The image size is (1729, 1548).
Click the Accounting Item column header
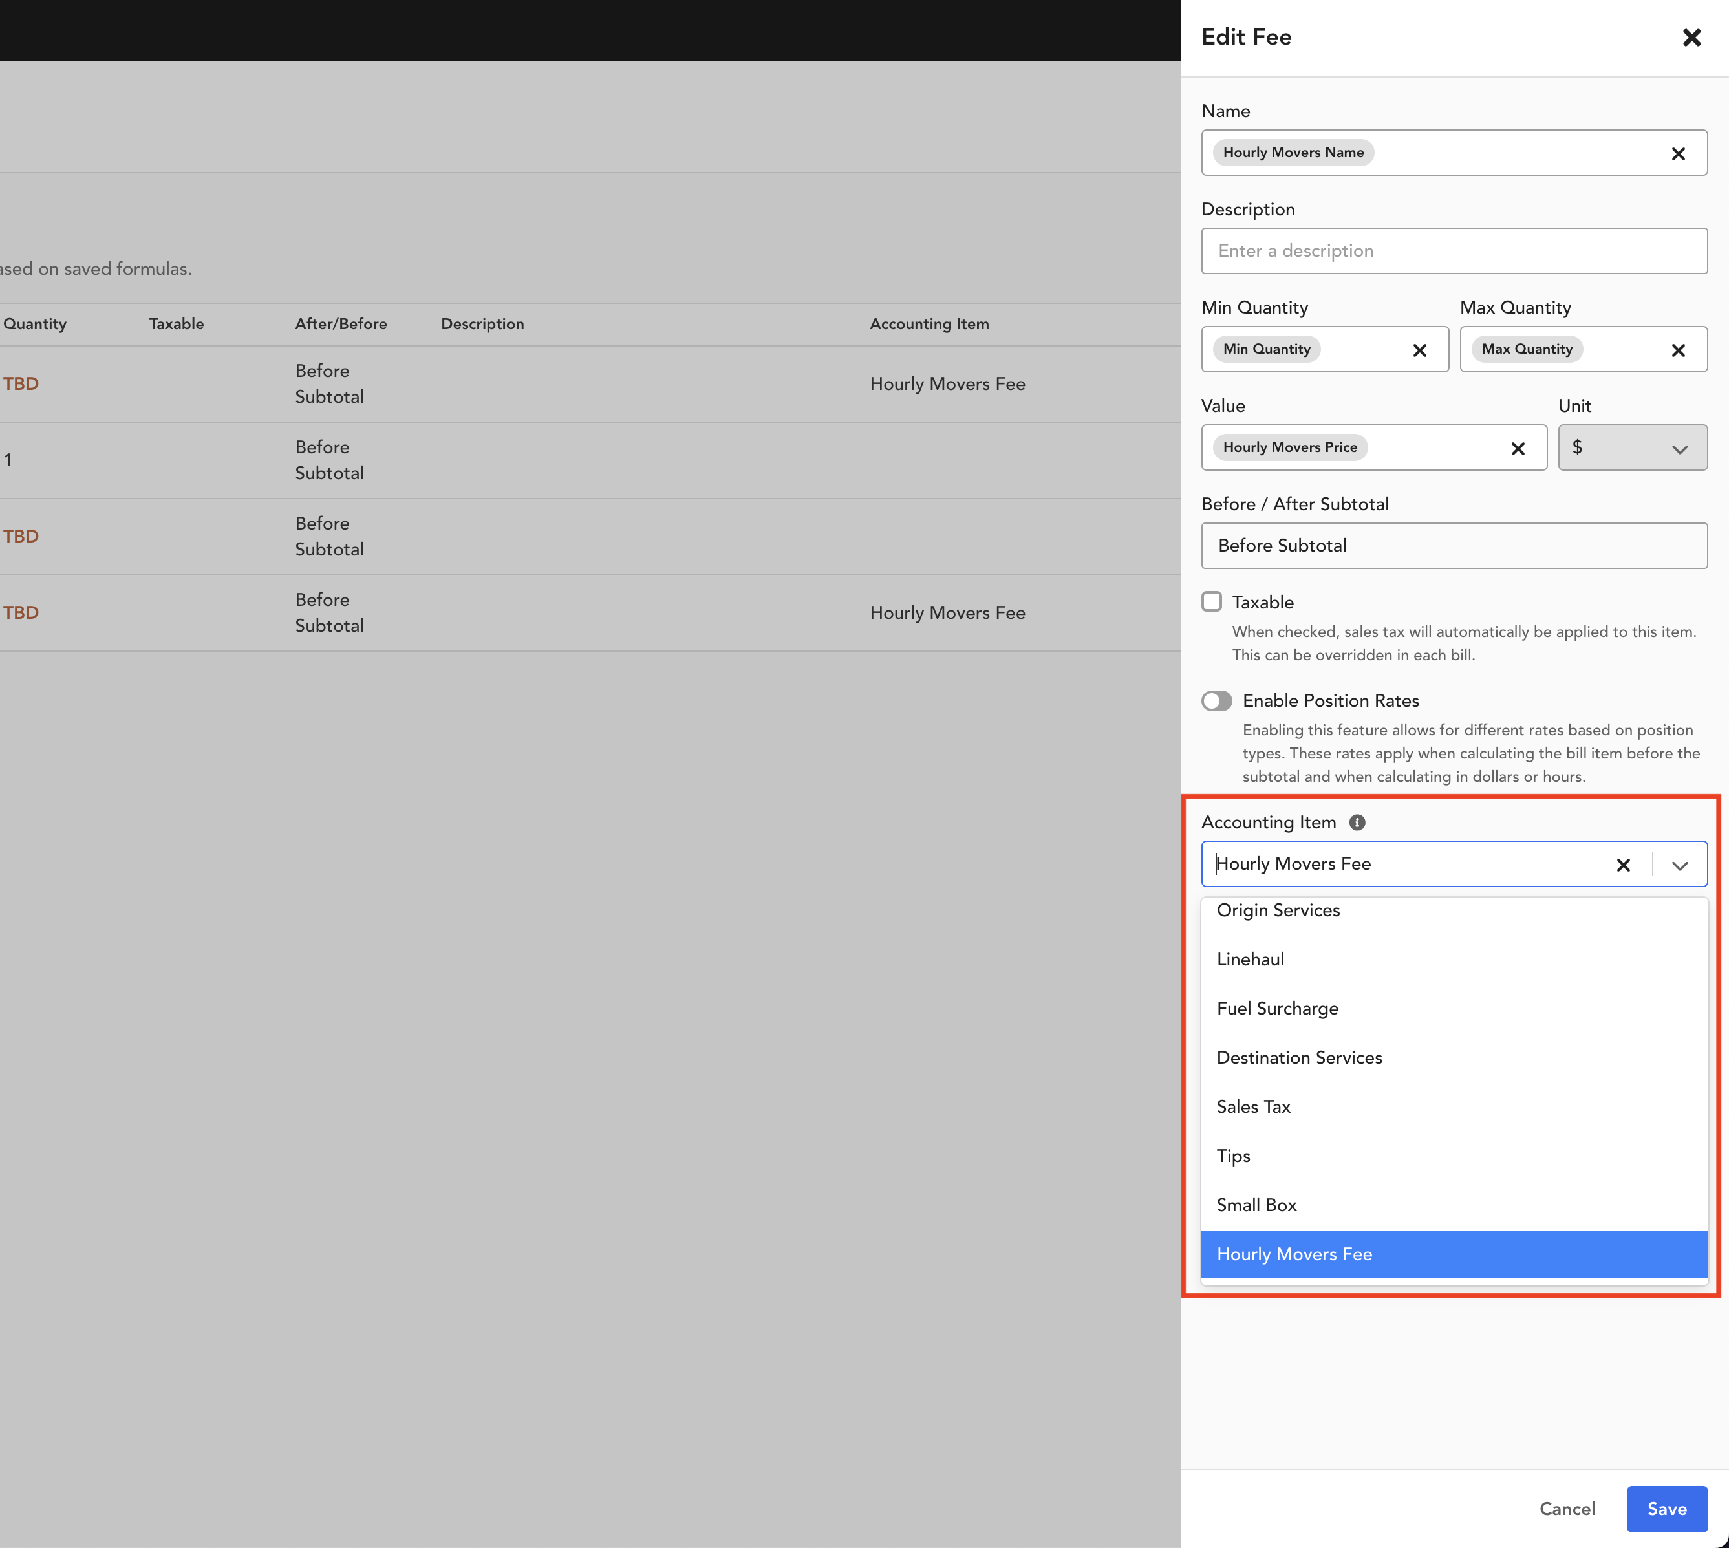pyautogui.click(x=929, y=324)
